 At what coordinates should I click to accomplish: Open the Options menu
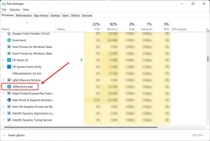click(15, 10)
